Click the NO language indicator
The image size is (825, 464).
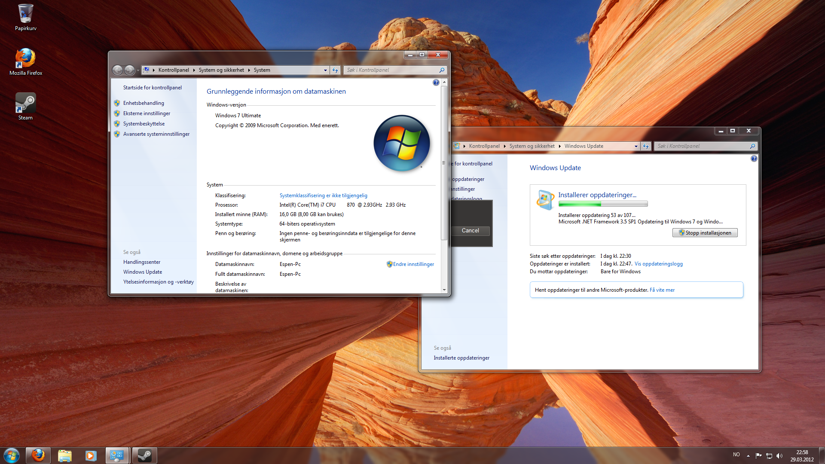click(736, 455)
